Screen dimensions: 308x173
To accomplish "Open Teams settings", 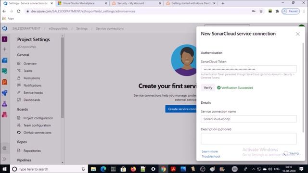I will (x=28, y=71).
